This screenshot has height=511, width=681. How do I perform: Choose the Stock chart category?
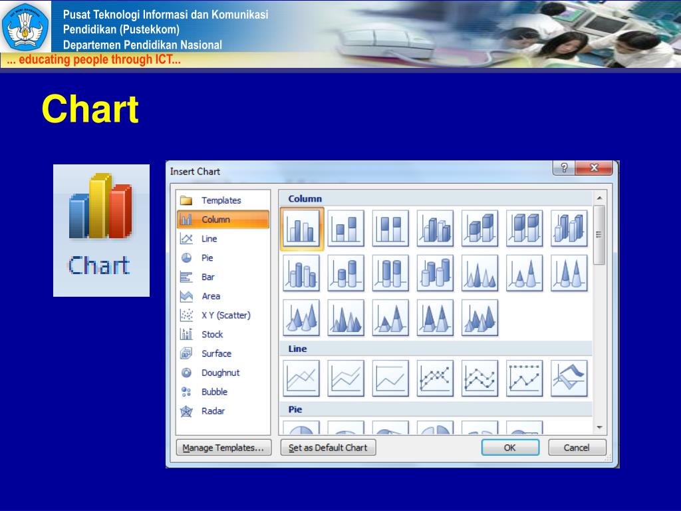(223, 334)
